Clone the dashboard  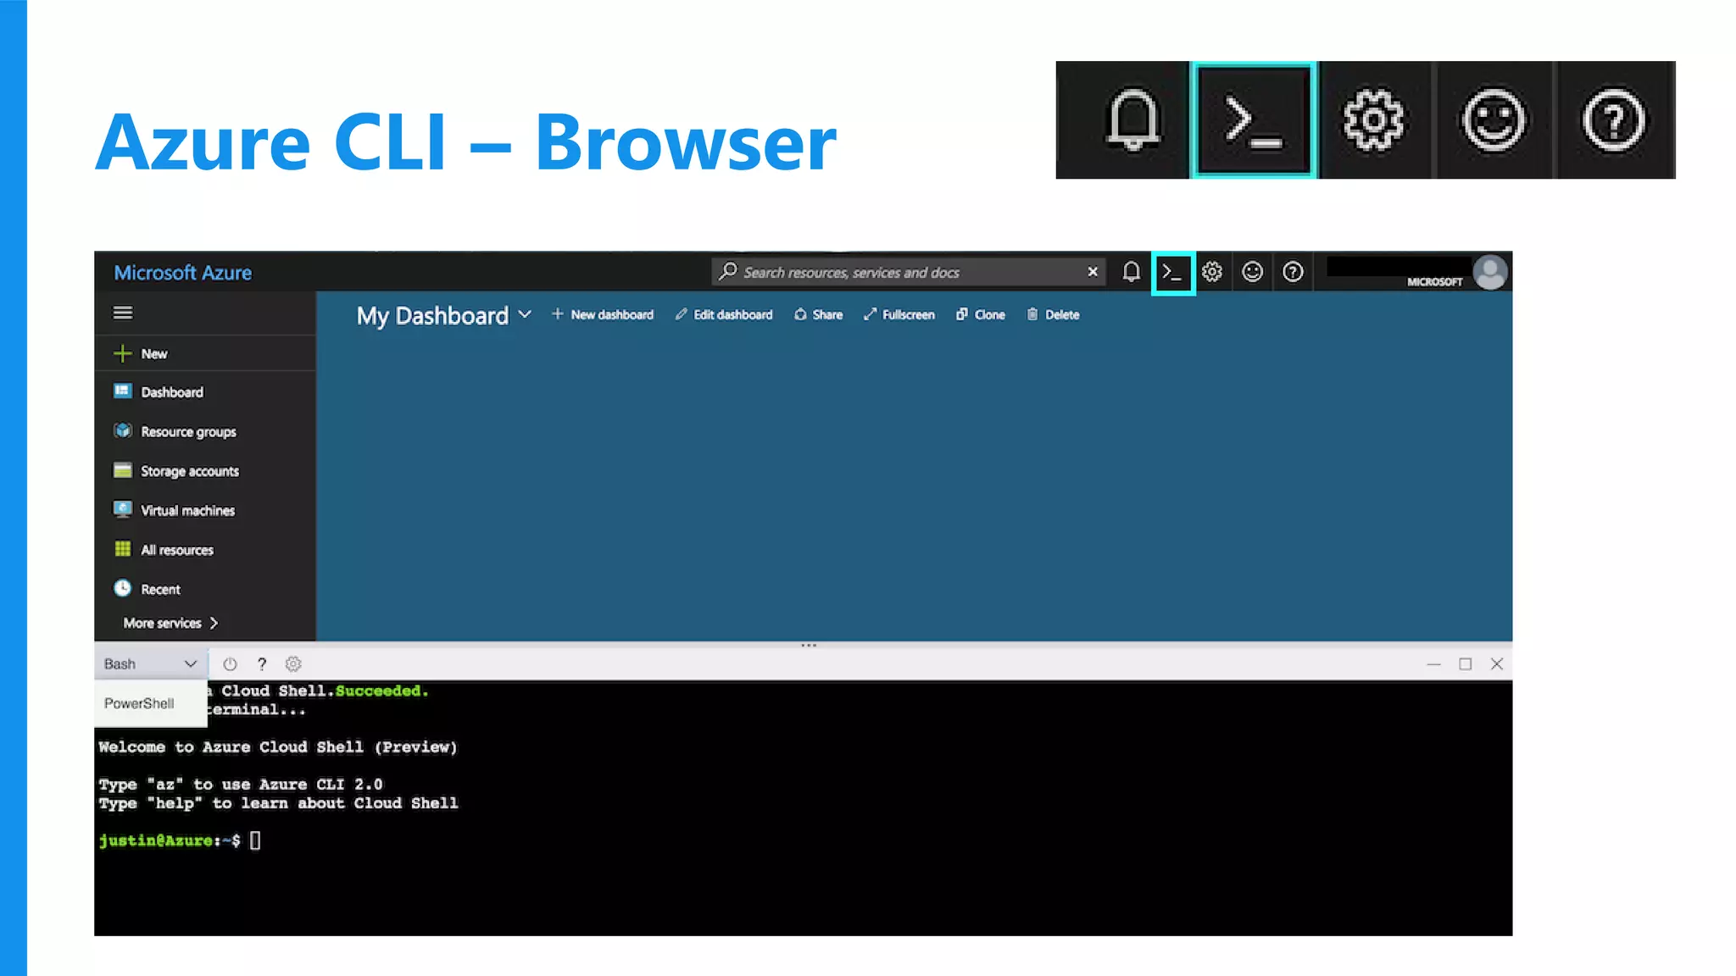980,314
